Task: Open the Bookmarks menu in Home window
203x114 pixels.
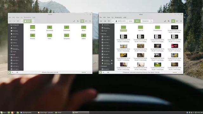Action: click(x=28, y=17)
